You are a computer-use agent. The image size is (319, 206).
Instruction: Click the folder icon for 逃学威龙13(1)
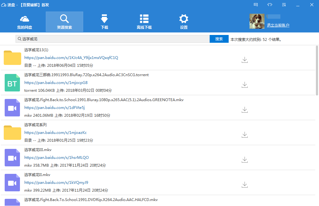tap(12, 58)
